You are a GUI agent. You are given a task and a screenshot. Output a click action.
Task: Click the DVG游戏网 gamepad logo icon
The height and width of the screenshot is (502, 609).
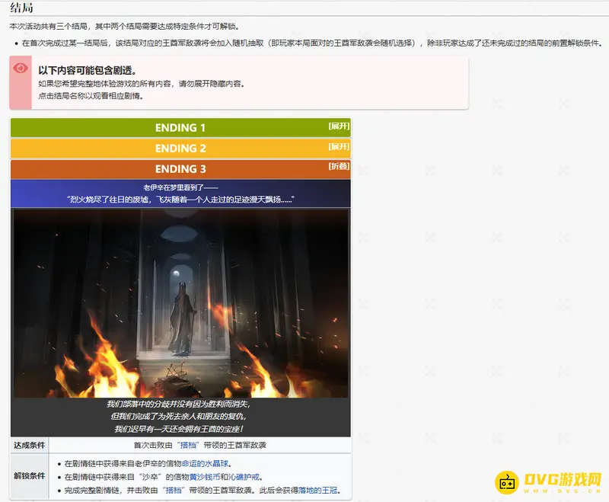tap(509, 481)
